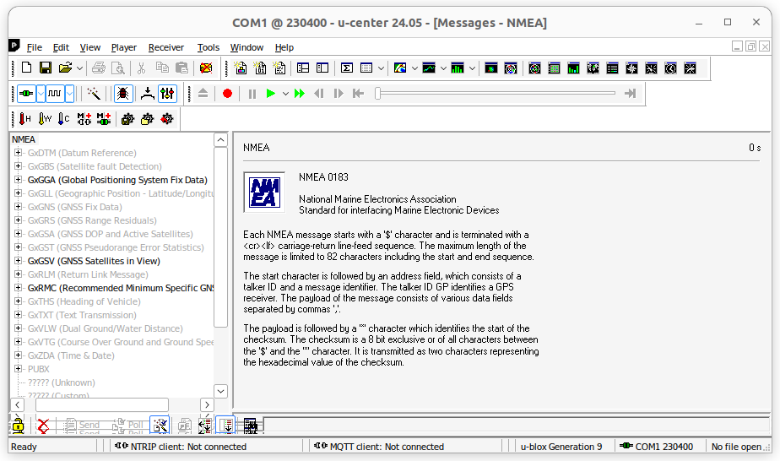Click the red hotstart thermometer H icon
Image resolution: width=780 pixels, height=461 pixels.
24,119
